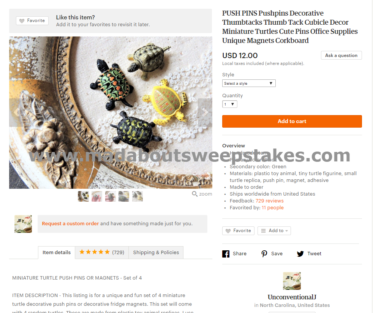Toggle Favorite button in top banner
This screenshot has height=313, width=373.
click(32, 21)
